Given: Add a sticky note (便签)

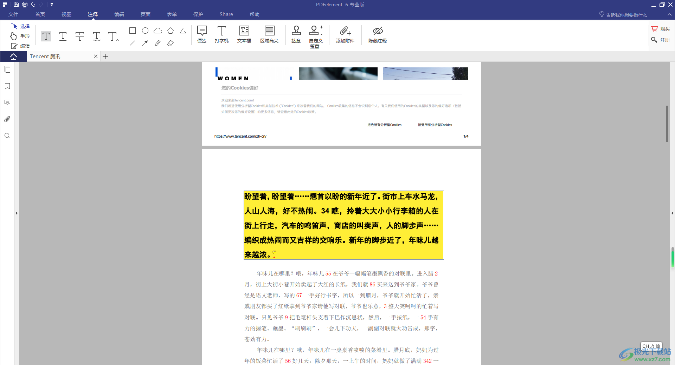Looking at the screenshot, I should (x=202, y=34).
